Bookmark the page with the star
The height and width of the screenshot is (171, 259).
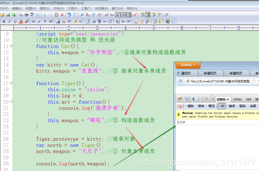(254, 81)
